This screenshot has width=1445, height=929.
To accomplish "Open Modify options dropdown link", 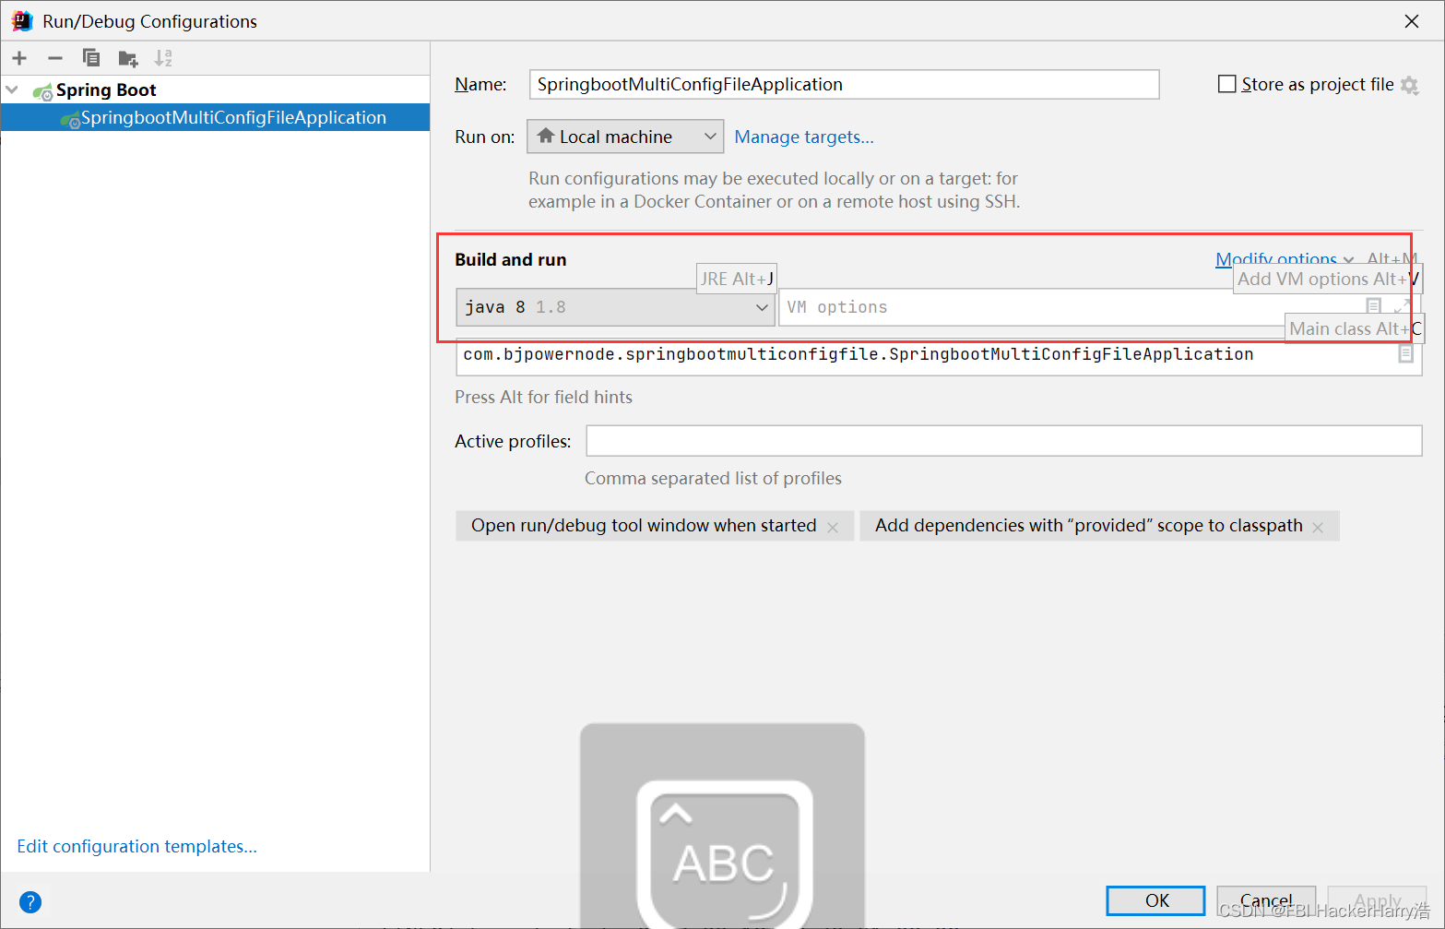I will 1285,259.
